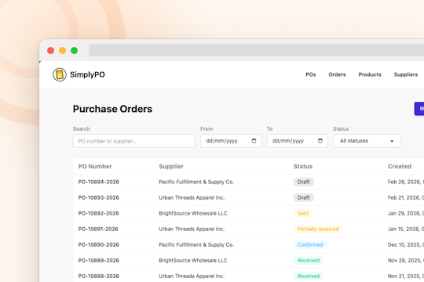The height and width of the screenshot is (282, 424).
Task: Click Pacific Fulfillment supplier in PO-10890 row
Action: tap(196, 244)
